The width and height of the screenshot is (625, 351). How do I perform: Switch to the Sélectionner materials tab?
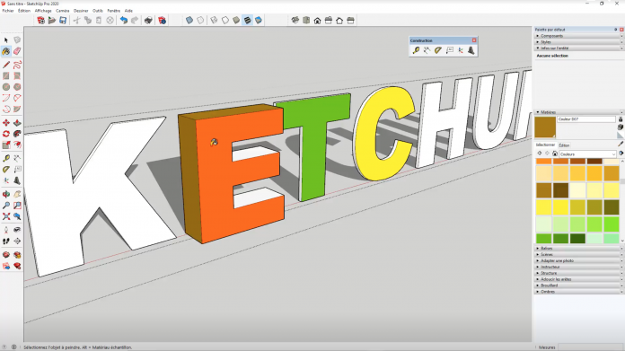click(545, 145)
